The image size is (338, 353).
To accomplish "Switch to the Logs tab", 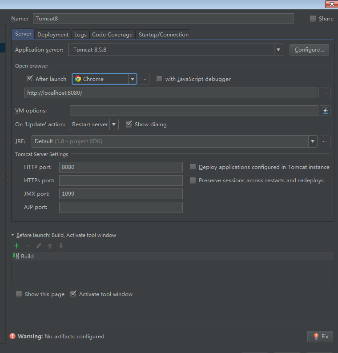I will pyautogui.click(x=80, y=34).
